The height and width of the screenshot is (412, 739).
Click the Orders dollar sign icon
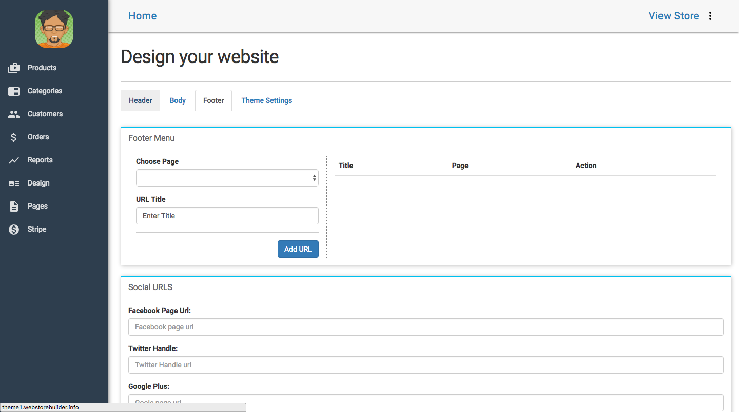coord(14,137)
